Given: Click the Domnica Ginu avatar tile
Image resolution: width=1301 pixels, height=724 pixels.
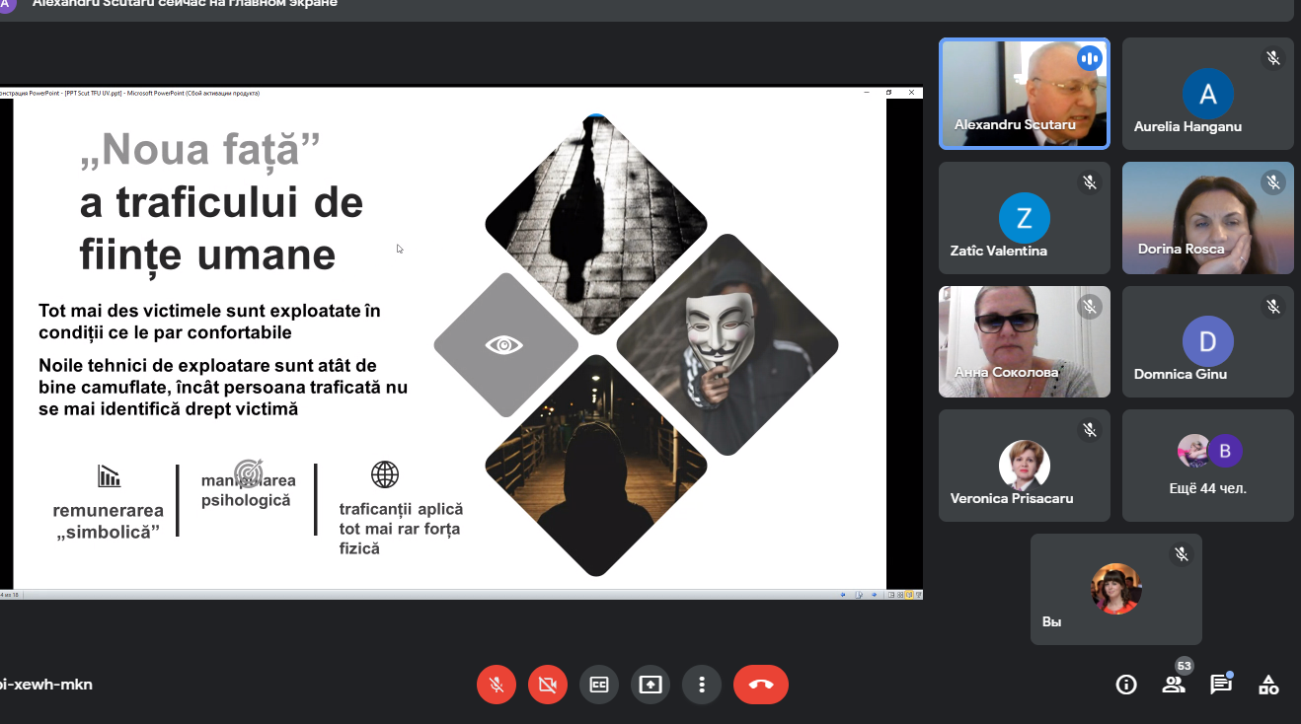Looking at the screenshot, I should pos(1207,341).
